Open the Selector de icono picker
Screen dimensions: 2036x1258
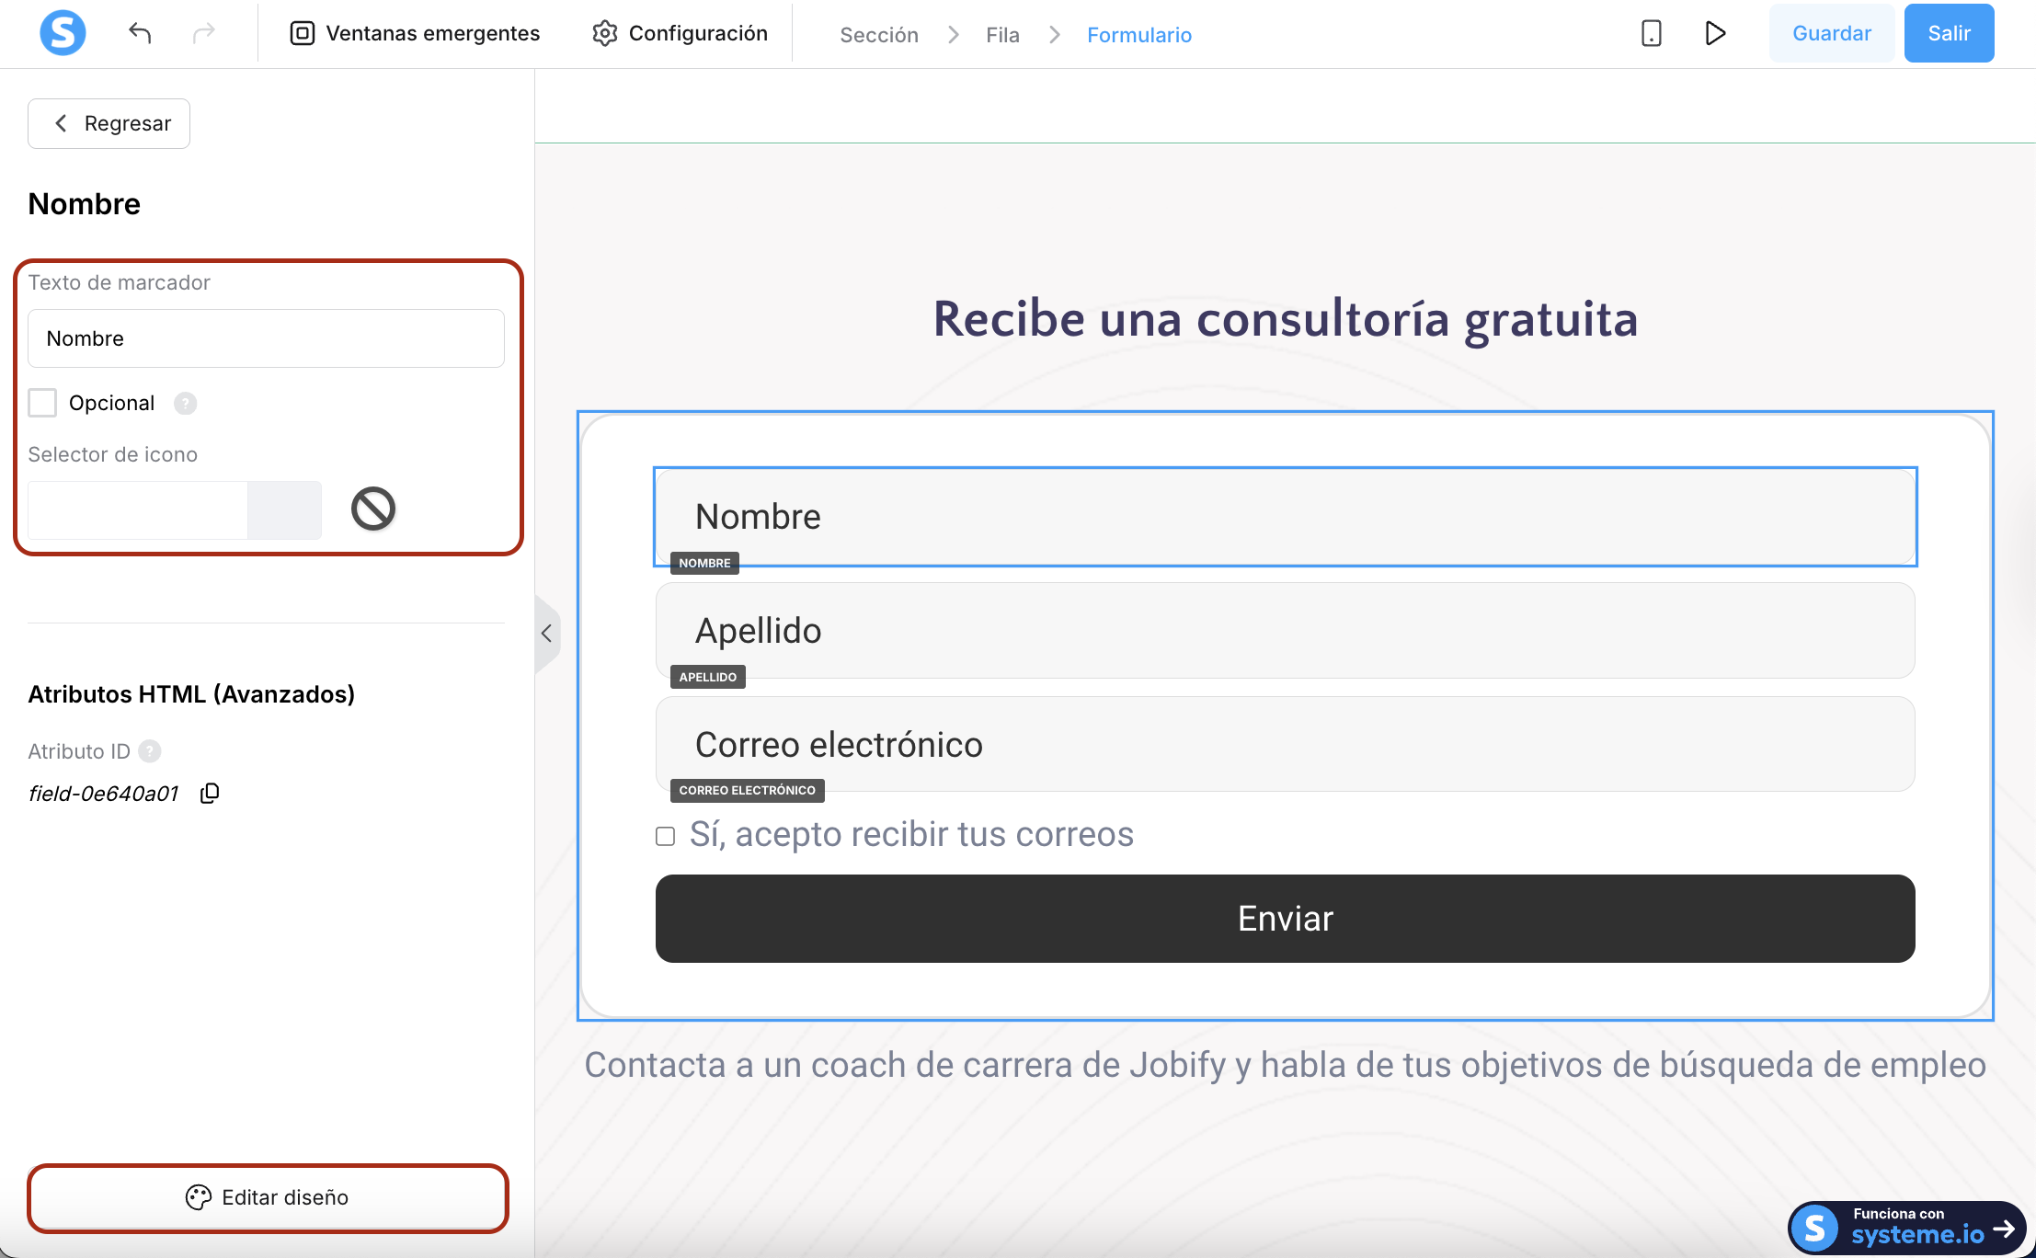click(175, 510)
